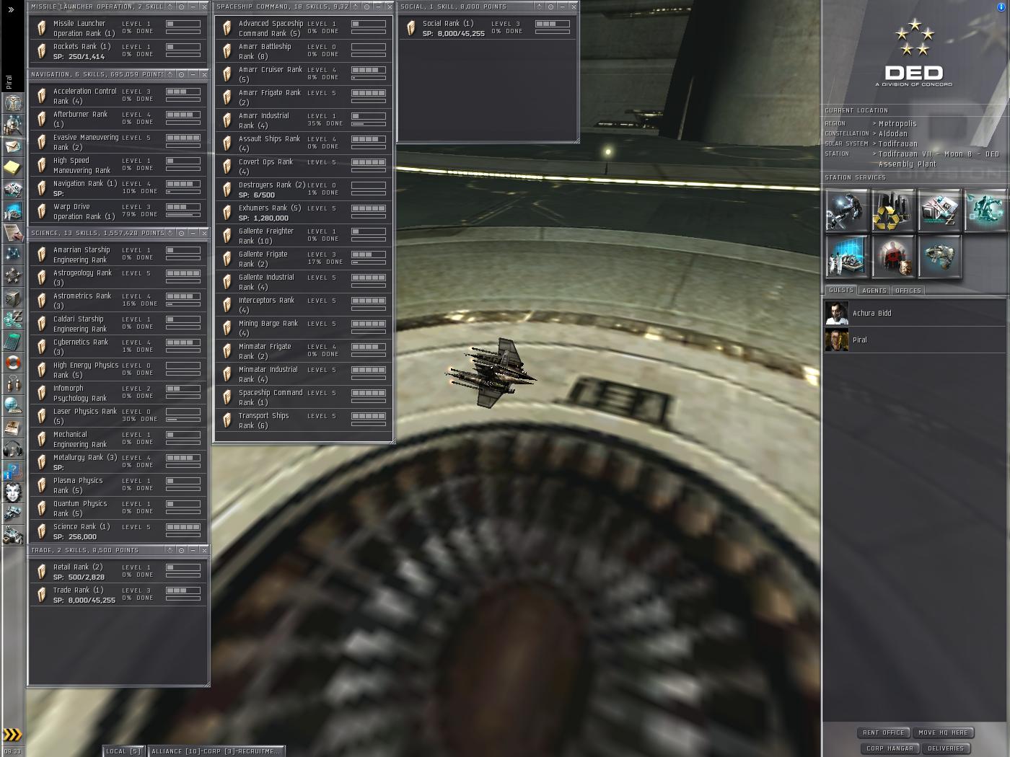The image size is (1010, 757).
Task: Pin the Trade skills window
Action: 170,550
